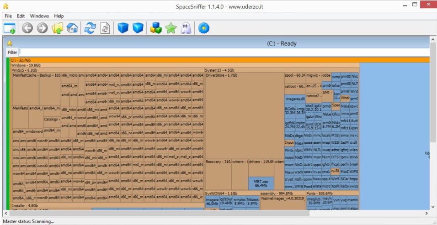Go up one level with folder icon

tap(57, 28)
